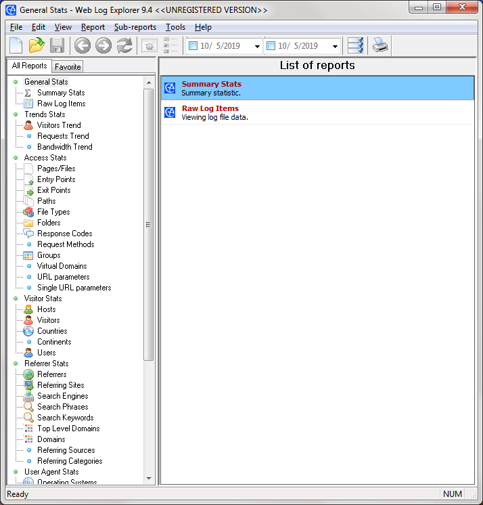
Task: Click the Entry Points page icon
Action: click(28, 179)
